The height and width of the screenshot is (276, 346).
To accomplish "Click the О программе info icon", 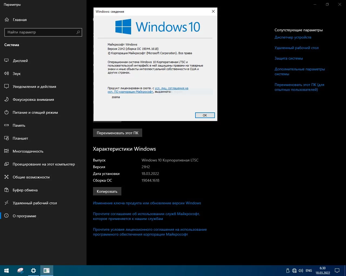I will (x=7, y=216).
